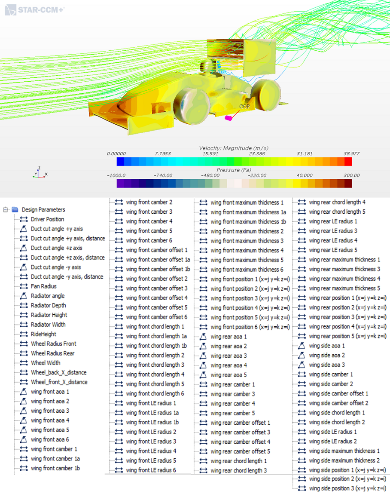Click the magenta COP marker in the scene
Screen dimensions: 390x494
click(228, 117)
